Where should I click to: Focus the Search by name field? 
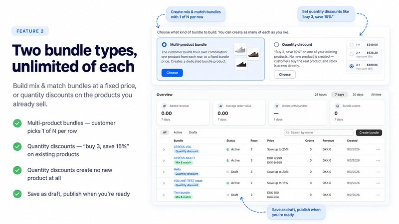(319, 132)
